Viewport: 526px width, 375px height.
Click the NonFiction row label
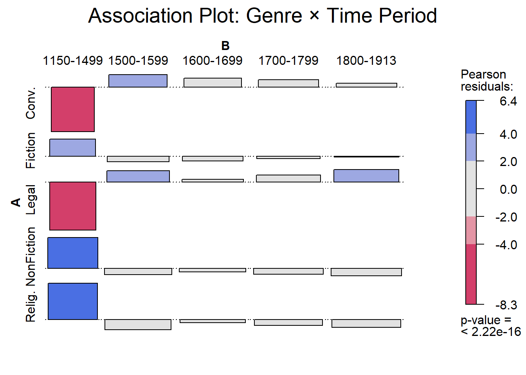(x=31, y=257)
